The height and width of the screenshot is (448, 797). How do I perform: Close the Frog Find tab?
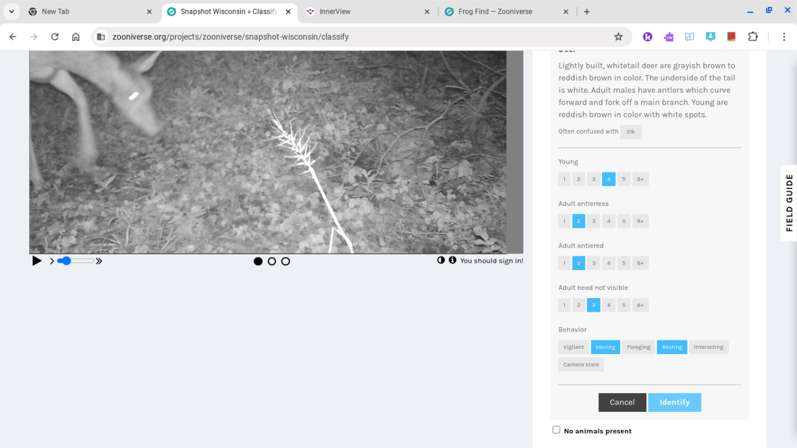565,12
